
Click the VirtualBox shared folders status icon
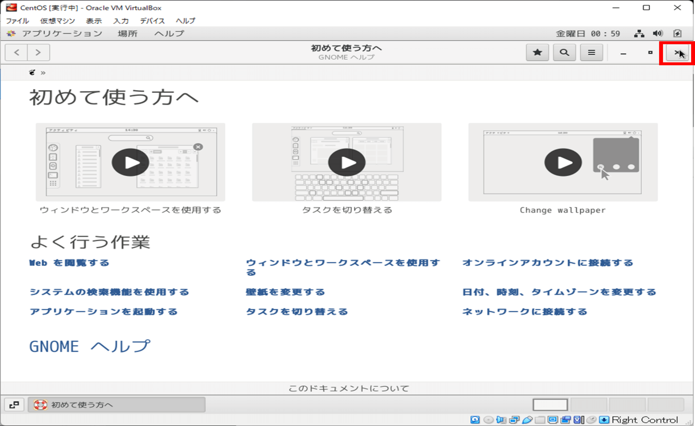540,420
